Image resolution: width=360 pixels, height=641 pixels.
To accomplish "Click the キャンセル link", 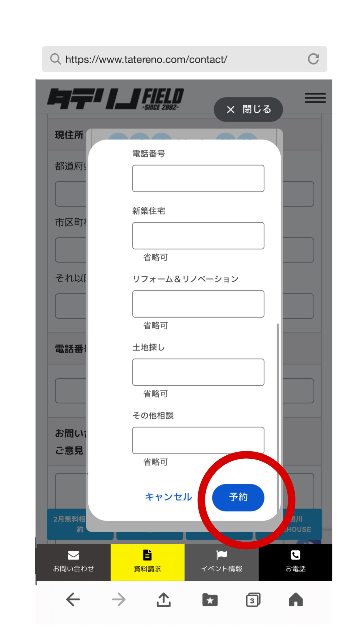I will click(168, 497).
